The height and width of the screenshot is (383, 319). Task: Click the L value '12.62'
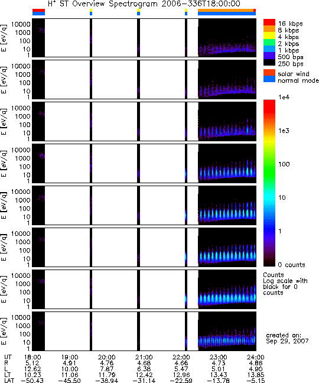coord(32,369)
